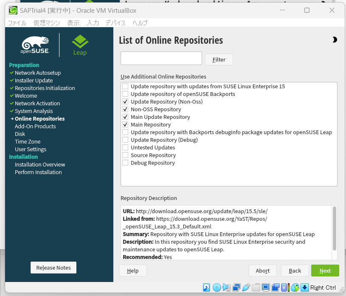Open the 入力 menu
346x296 pixels.
click(x=93, y=23)
